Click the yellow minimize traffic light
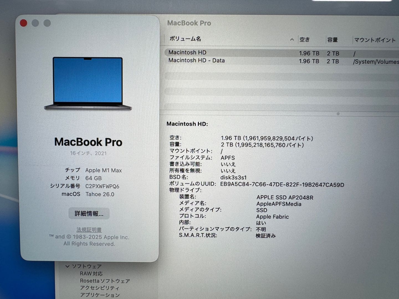399x299 pixels. [x=35, y=23]
